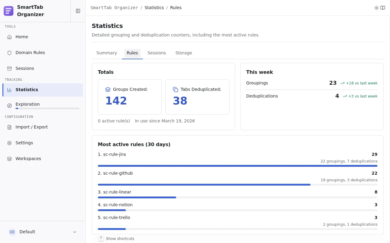This screenshot has width=390, height=243.
Task: Click the '0 active rule(s)' text
Action: (x=114, y=121)
